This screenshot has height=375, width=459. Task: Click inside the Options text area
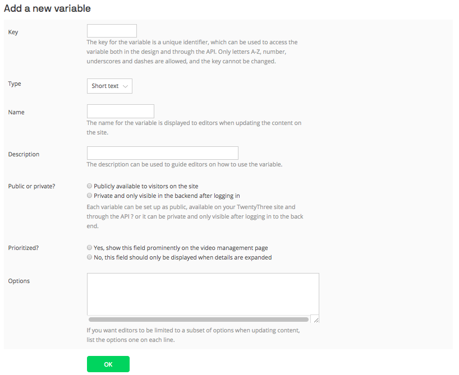pos(203,294)
